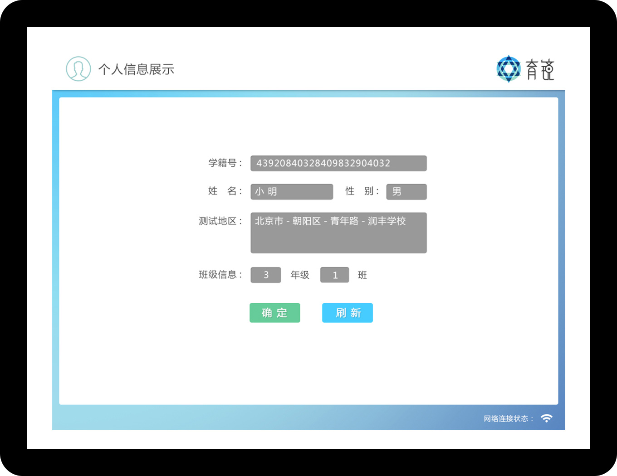Click the 姓名 field containing 小明
This screenshot has height=476, width=617.
pyautogui.click(x=292, y=192)
